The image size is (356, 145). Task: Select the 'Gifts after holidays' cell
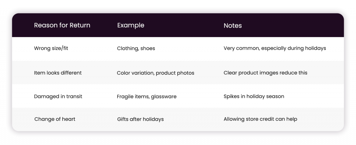[140, 119]
